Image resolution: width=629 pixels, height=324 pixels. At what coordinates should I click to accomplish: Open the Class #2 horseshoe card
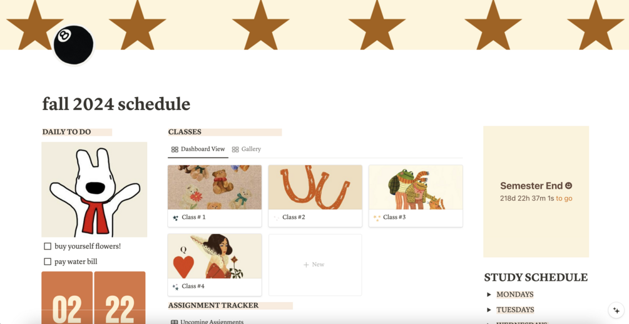pyautogui.click(x=315, y=196)
